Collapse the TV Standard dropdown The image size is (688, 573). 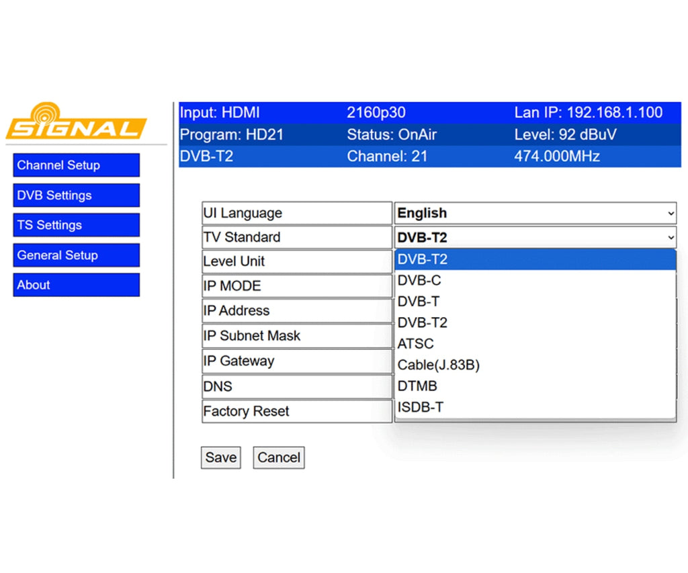[535, 237]
